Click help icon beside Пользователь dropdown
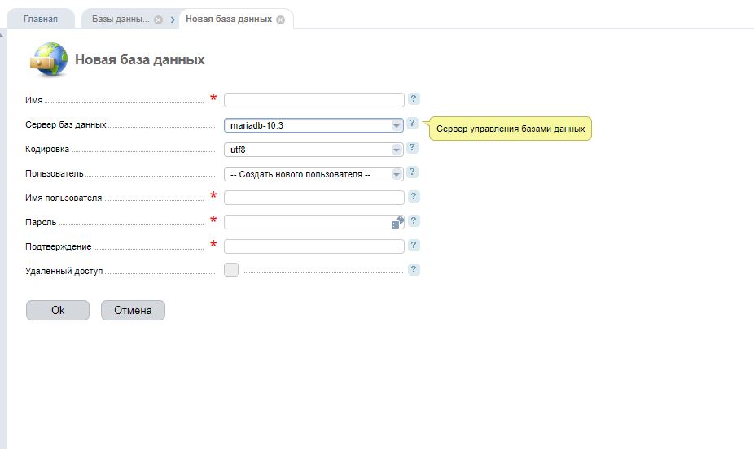 click(x=413, y=172)
